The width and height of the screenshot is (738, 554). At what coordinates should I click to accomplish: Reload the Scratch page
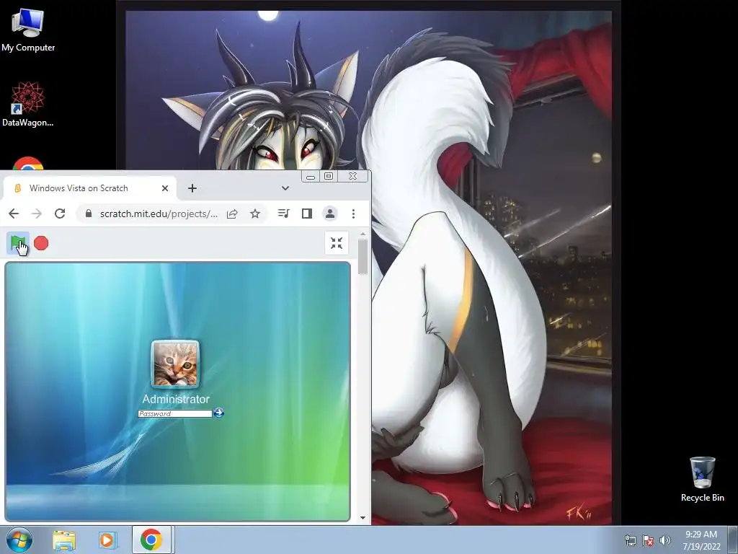(60, 214)
